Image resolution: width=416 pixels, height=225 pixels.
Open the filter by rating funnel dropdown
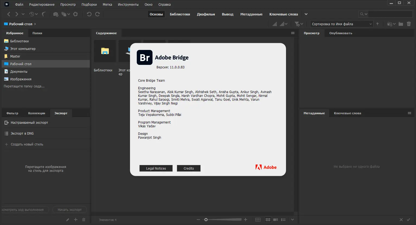299,24
